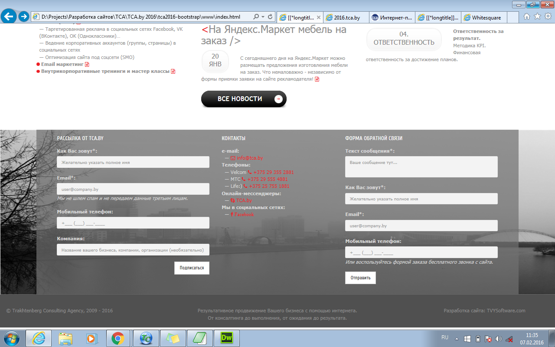
Task: Click the network signal tray icon
Action: [x=509, y=339]
